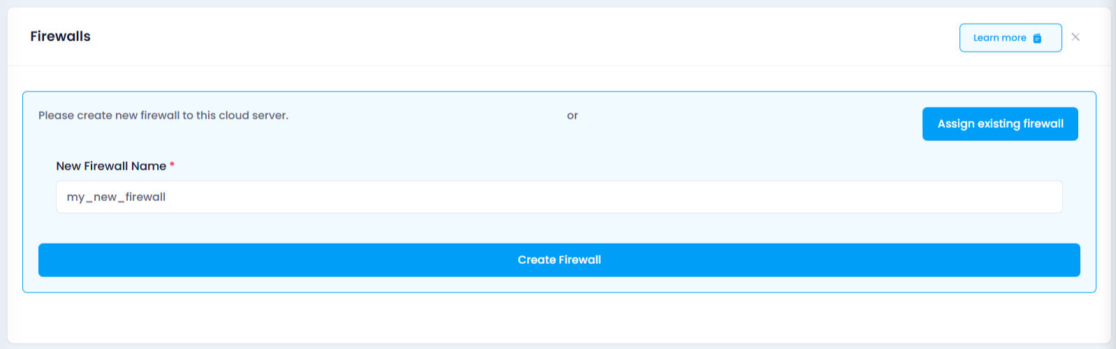Screen dimensions: 1116x349
Task: Click the 'Learn more' text label
Action: click(999, 38)
